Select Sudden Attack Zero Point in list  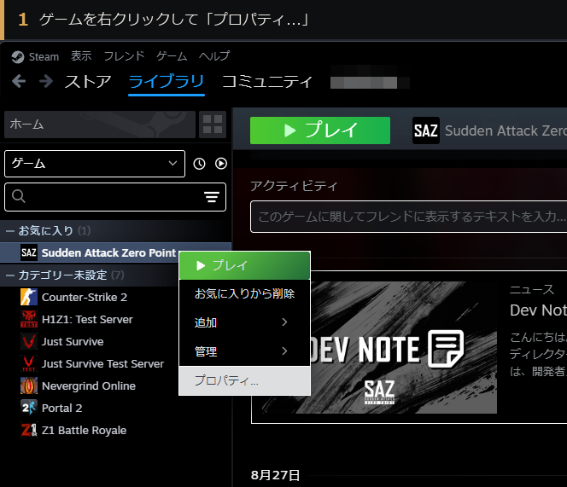coord(108,252)
